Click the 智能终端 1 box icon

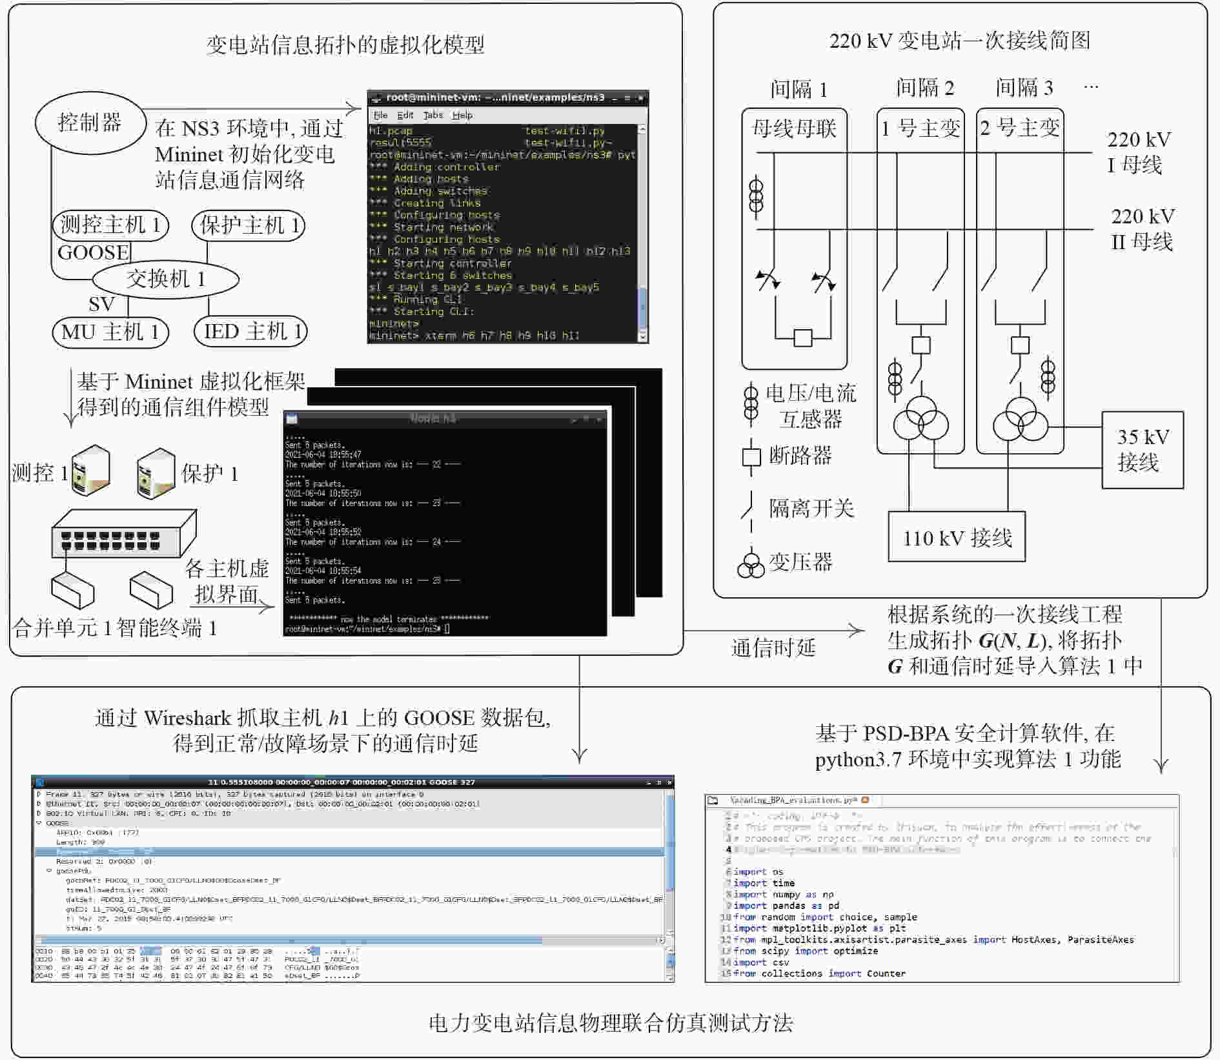click(x=151, y=590)
